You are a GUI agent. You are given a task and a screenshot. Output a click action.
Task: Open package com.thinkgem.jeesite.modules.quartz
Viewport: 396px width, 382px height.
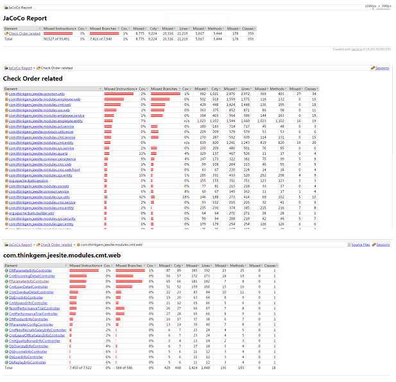coord(38,153)
